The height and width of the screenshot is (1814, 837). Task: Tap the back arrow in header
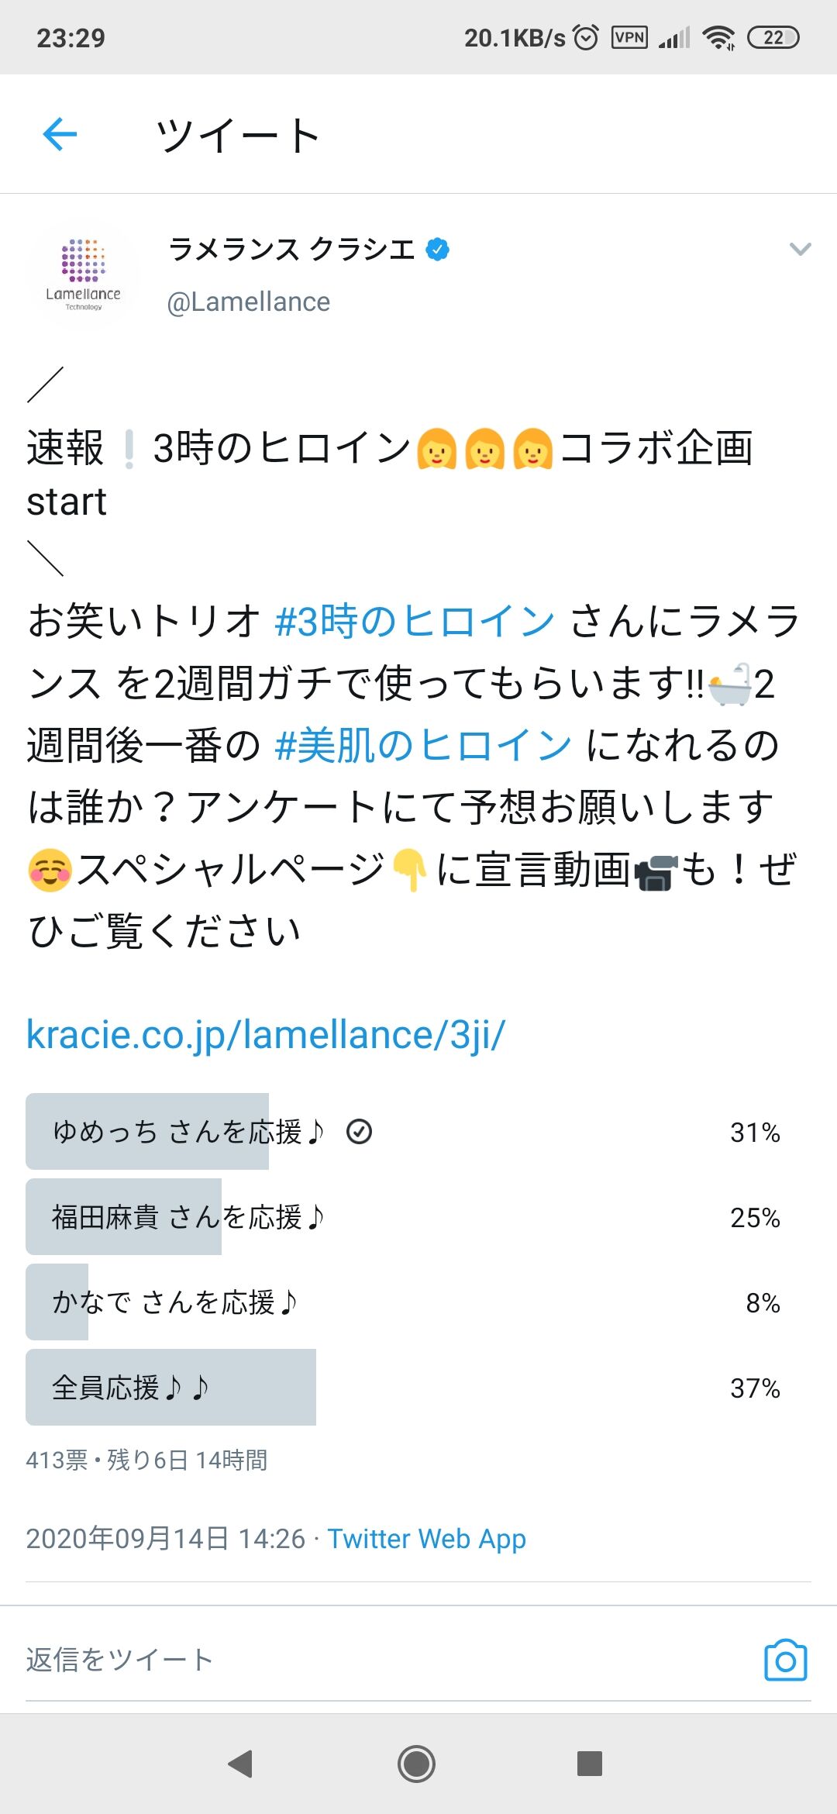pos(60,135)
